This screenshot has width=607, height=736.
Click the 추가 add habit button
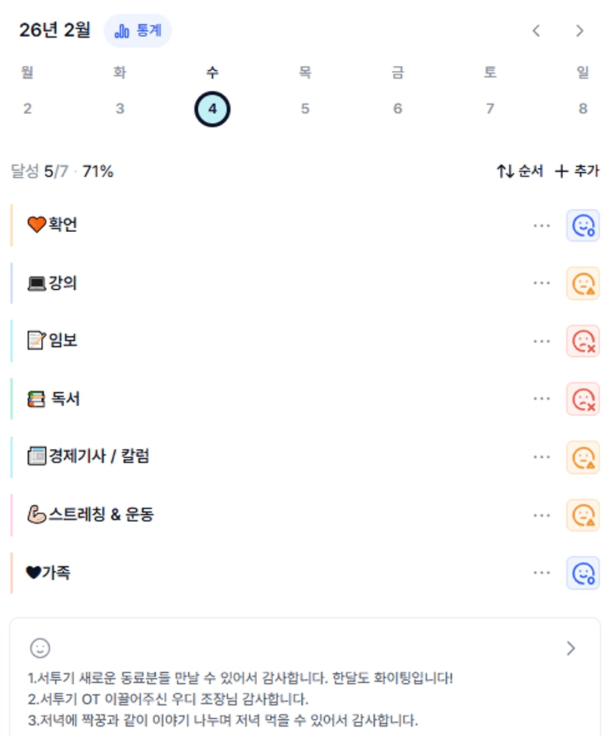[577, 172]
